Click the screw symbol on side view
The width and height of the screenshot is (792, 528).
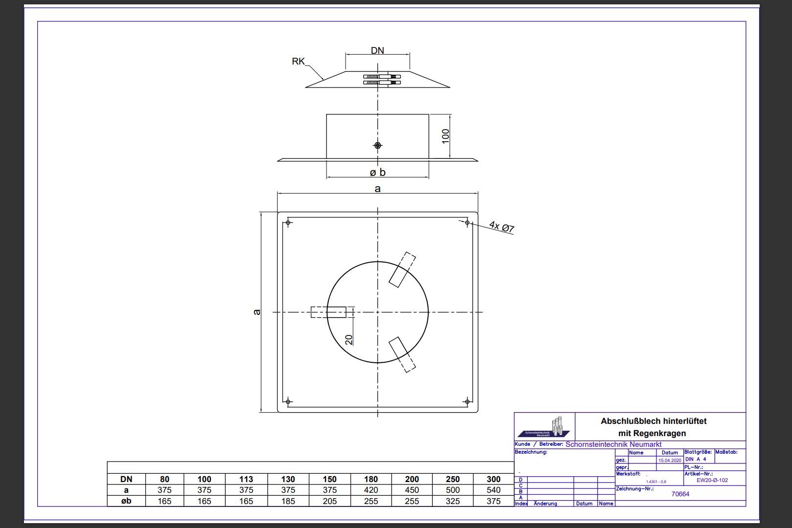pos(377,145)
